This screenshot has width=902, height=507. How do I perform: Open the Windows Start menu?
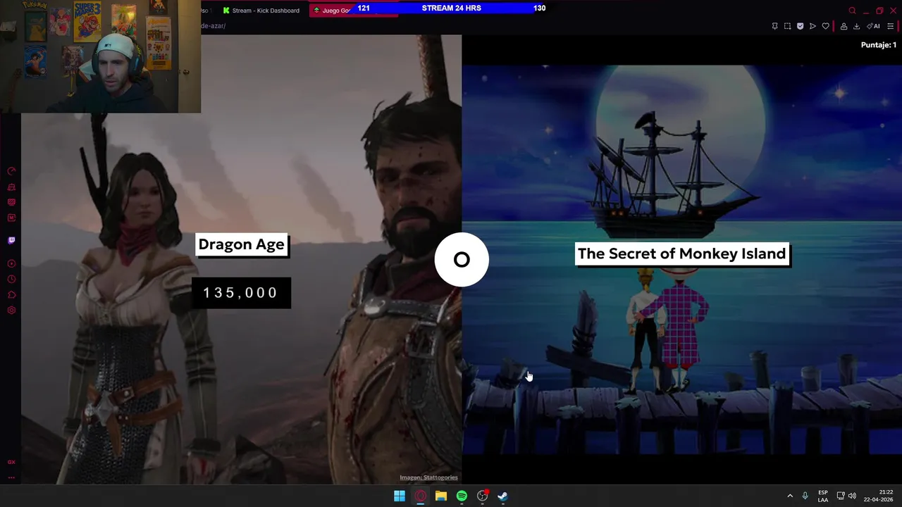400,496
